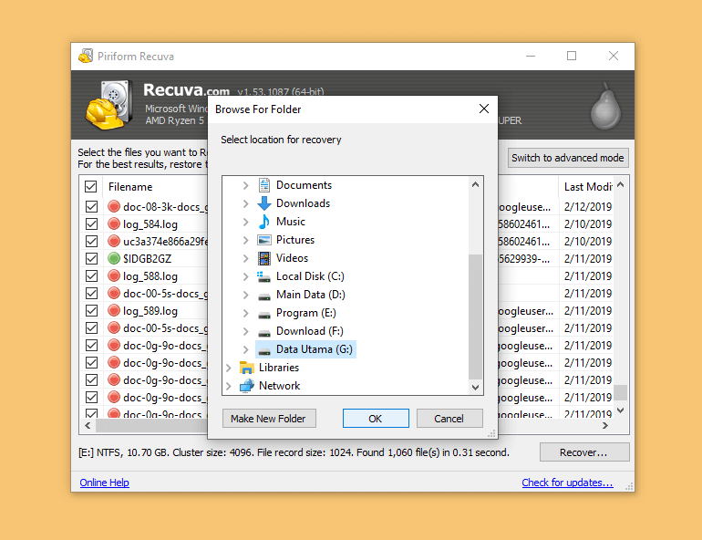Click Switch to advanced mode button
This screenshot has height=540, width=702.
click(568, 158)
